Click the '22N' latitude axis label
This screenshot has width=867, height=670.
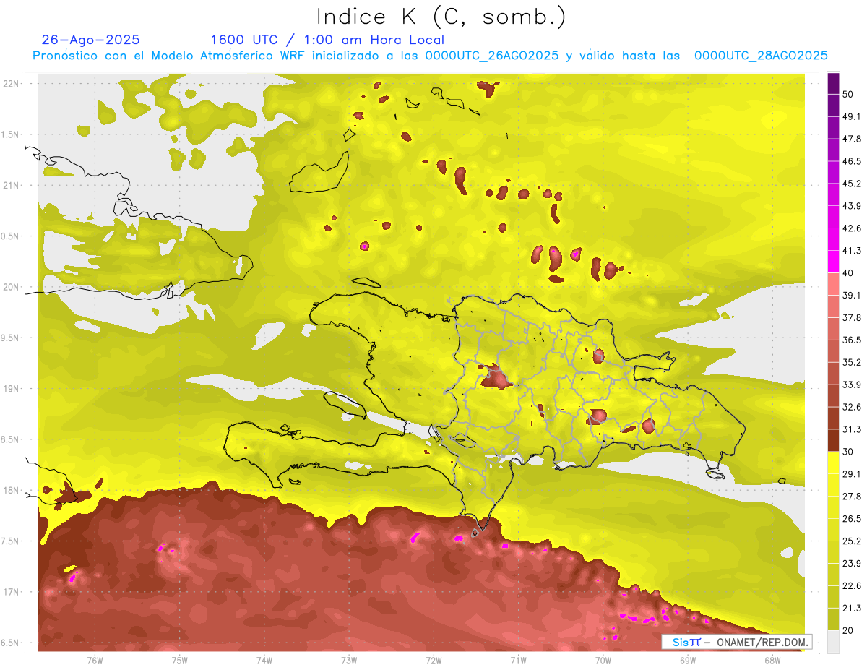pos(12,83)
